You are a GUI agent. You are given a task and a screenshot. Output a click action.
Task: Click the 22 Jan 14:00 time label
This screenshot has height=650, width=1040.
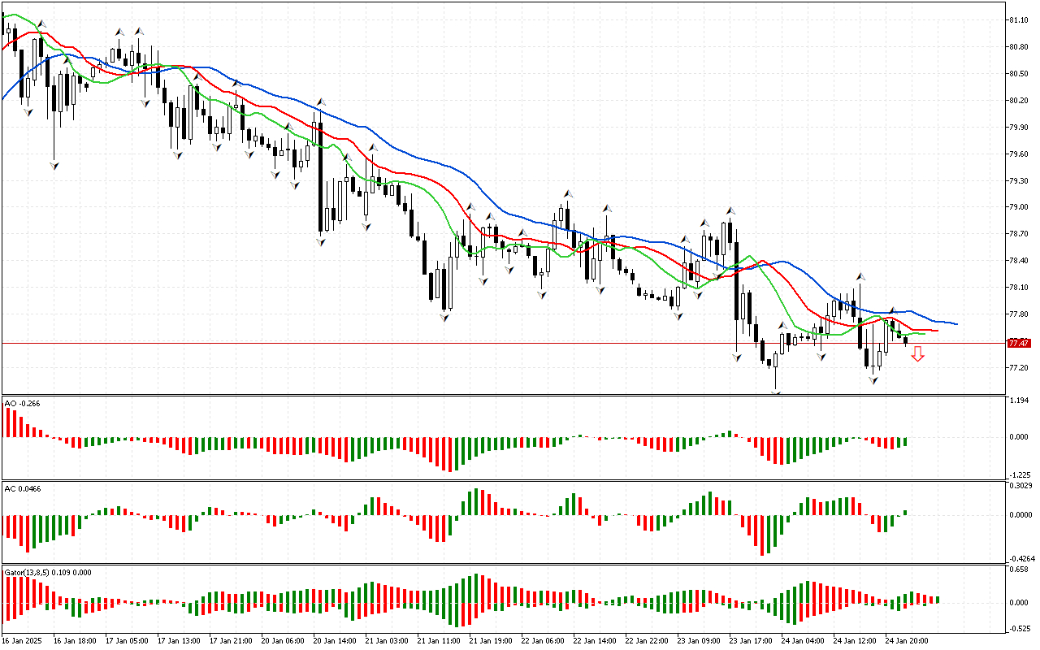(x=595, y=641)
